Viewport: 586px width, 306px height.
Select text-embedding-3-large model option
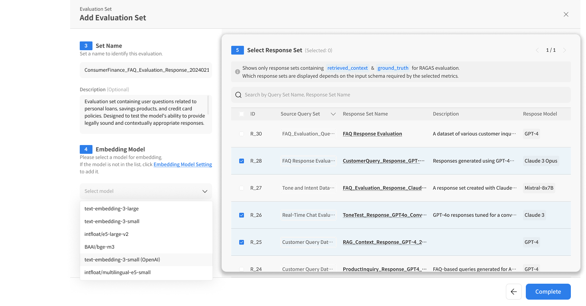pos(112,209)
